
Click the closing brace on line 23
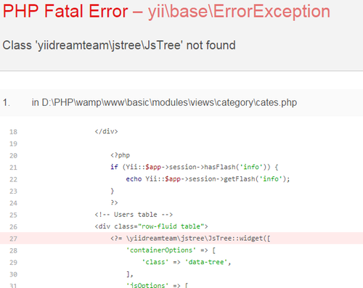(x=113, y=191)
